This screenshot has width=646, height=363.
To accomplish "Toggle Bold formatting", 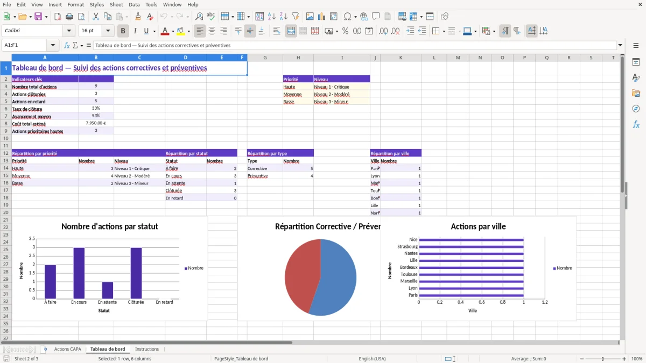I will click(x=123, y=31).
